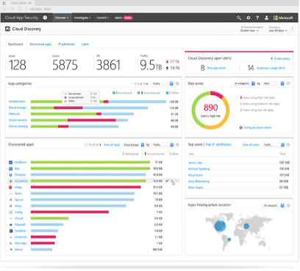
Task: Click the browser back arrow
Action: click(x=5, y=9)
